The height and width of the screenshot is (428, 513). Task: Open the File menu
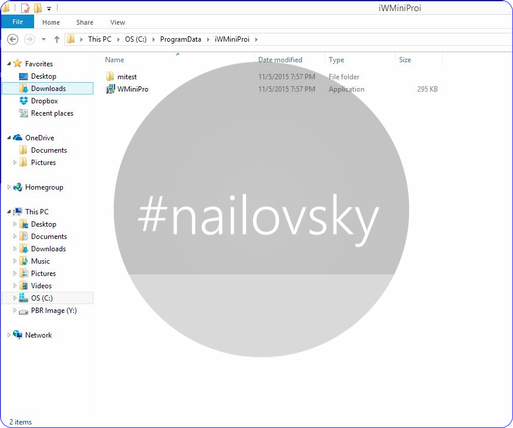[18, 22]
